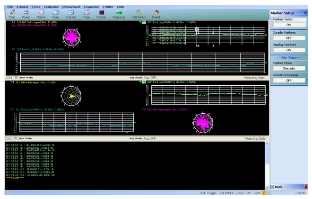Click the magenta Smith chart in channel 1

coord(71,37)
